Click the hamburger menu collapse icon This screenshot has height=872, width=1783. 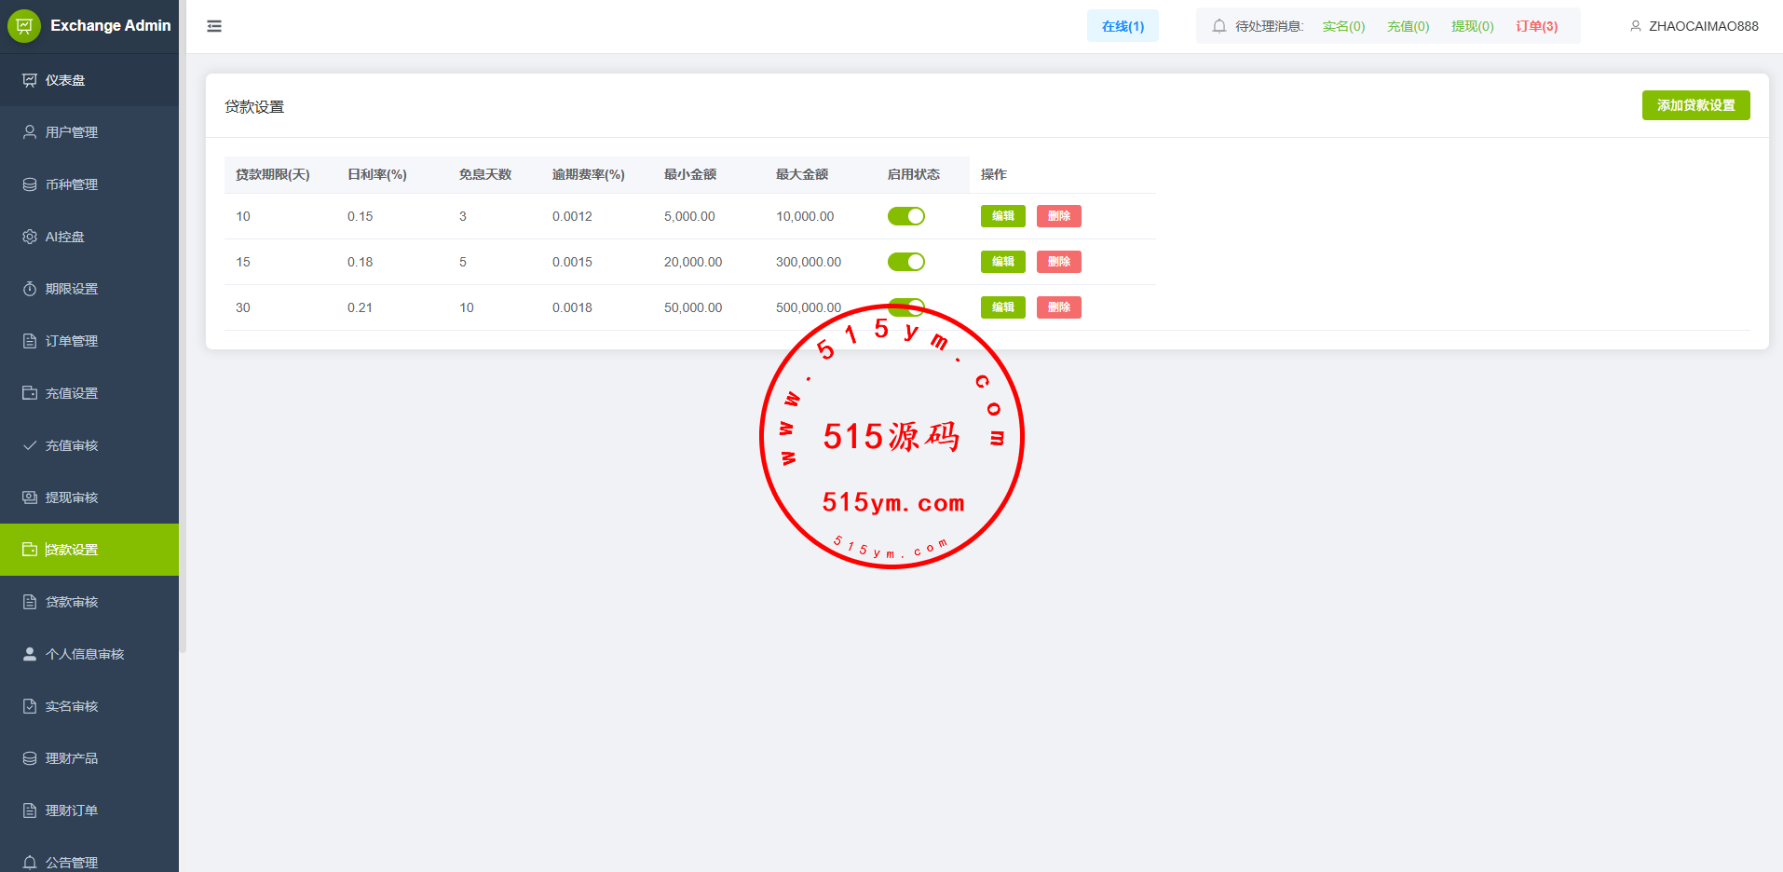point(214,26)
